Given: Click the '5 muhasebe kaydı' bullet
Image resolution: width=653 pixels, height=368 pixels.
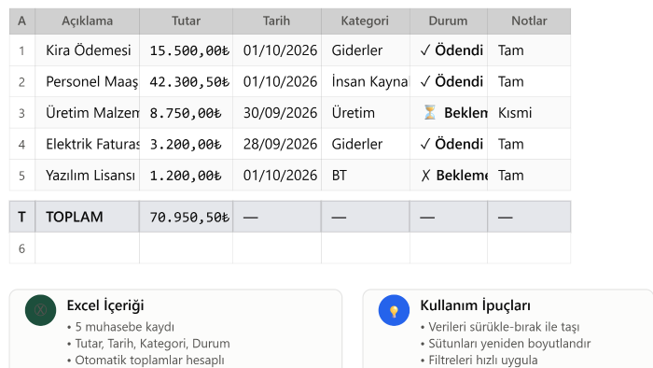Looking at the screenshot, I should tap(120, 327).
